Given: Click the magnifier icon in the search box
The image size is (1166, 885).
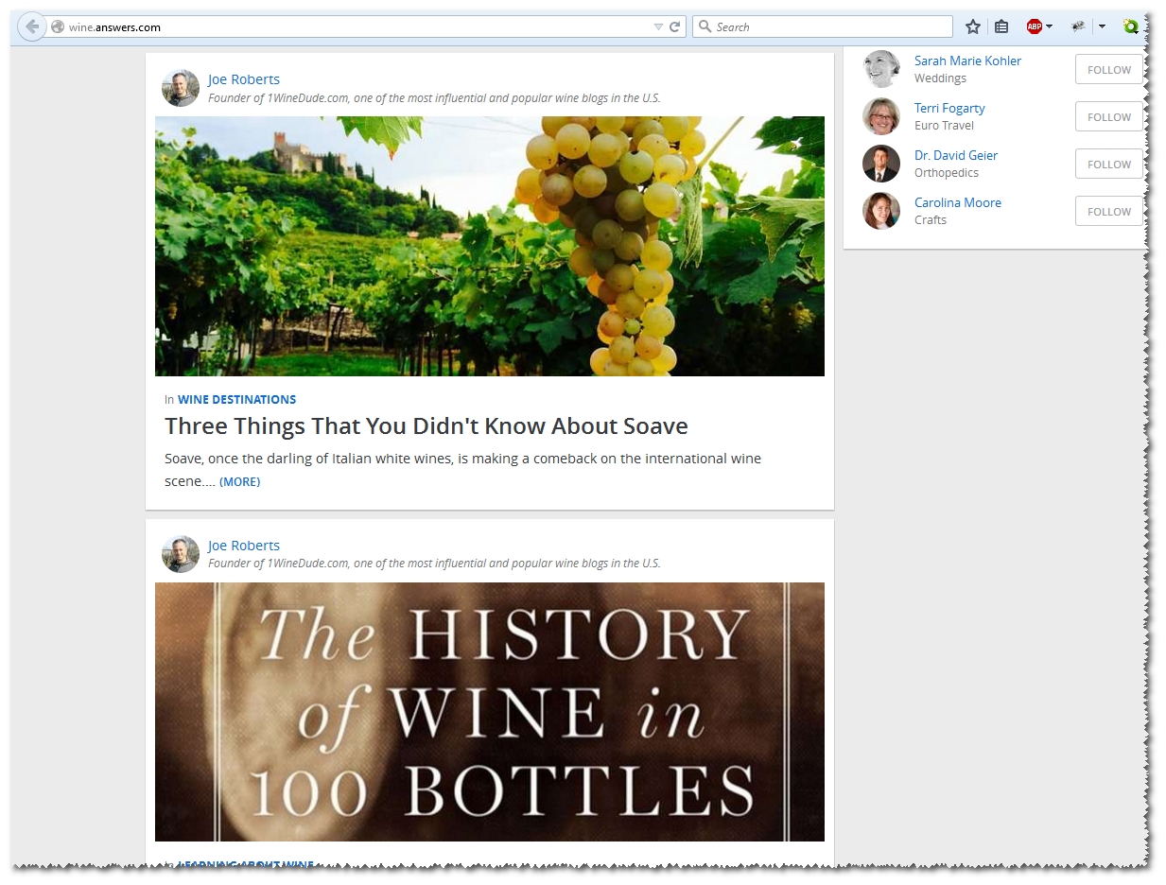Looking at the screenshot, I should click(x=705, y=26).
